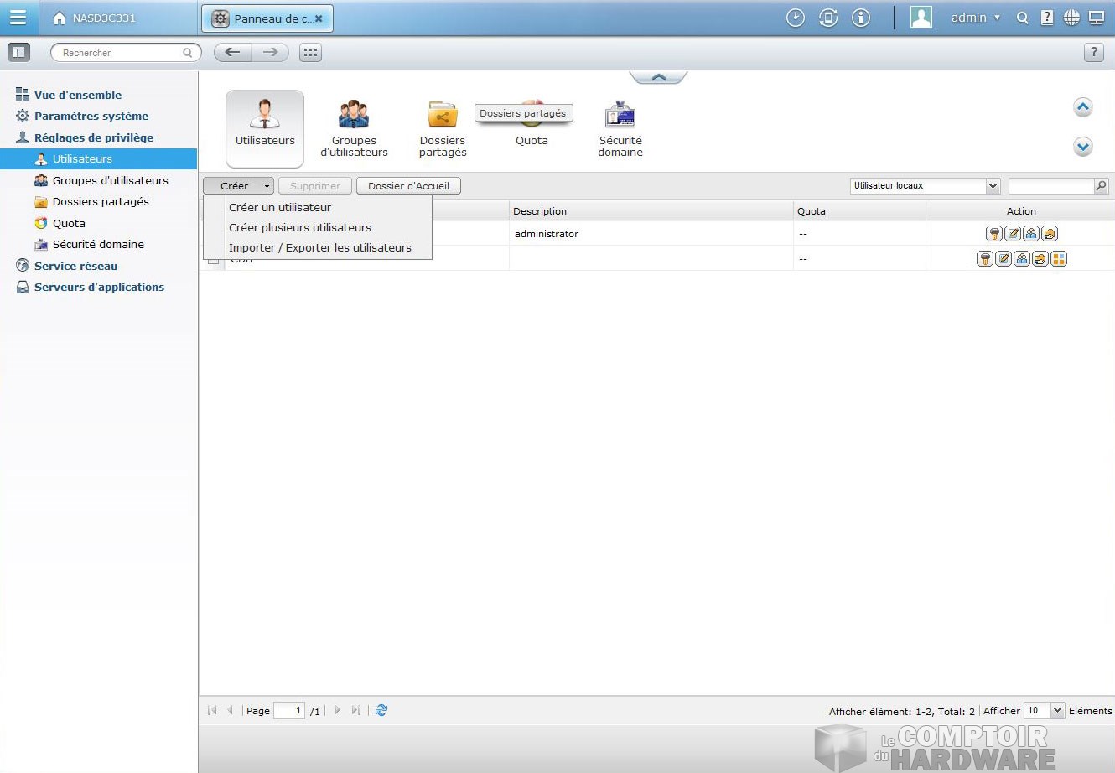Open the admin account dropdown
This screenshot has width=1115, height=773.
[975, 18]
